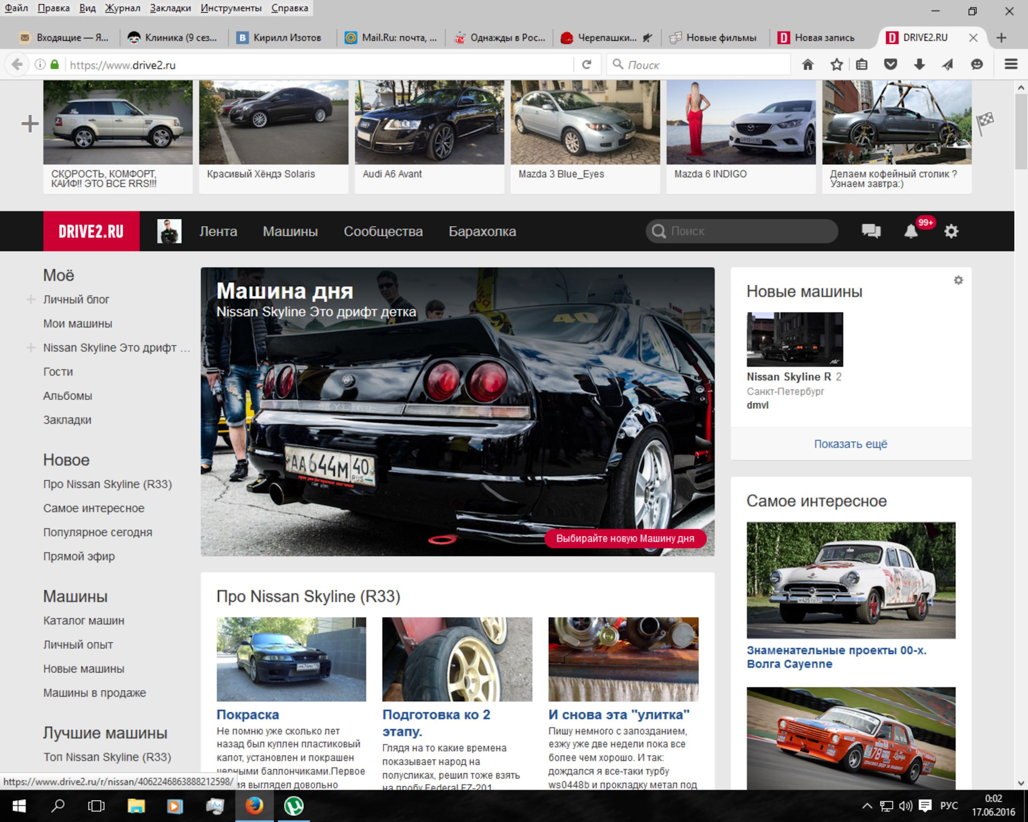The image size is (1028, 822).
Task: Open File Explorer from the taskbar
Action: [x=136, y=806]
